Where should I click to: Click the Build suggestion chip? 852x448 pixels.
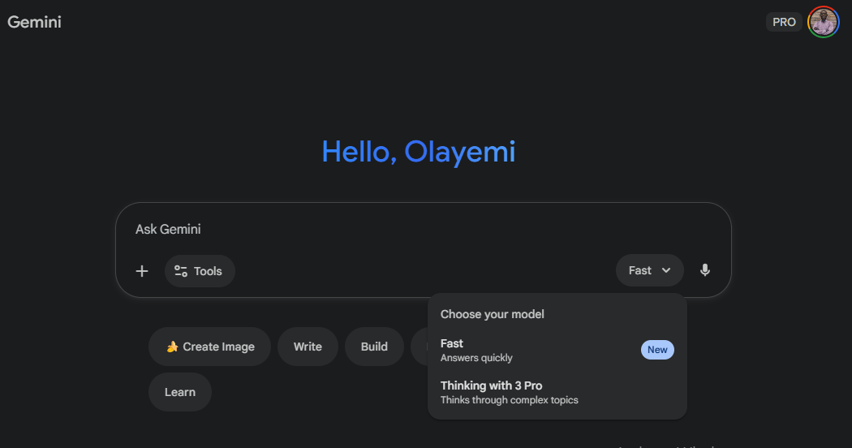click(374, 347)
